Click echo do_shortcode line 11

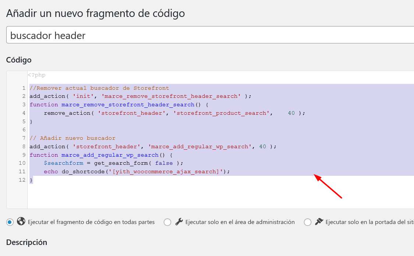[x=137, y=171]
